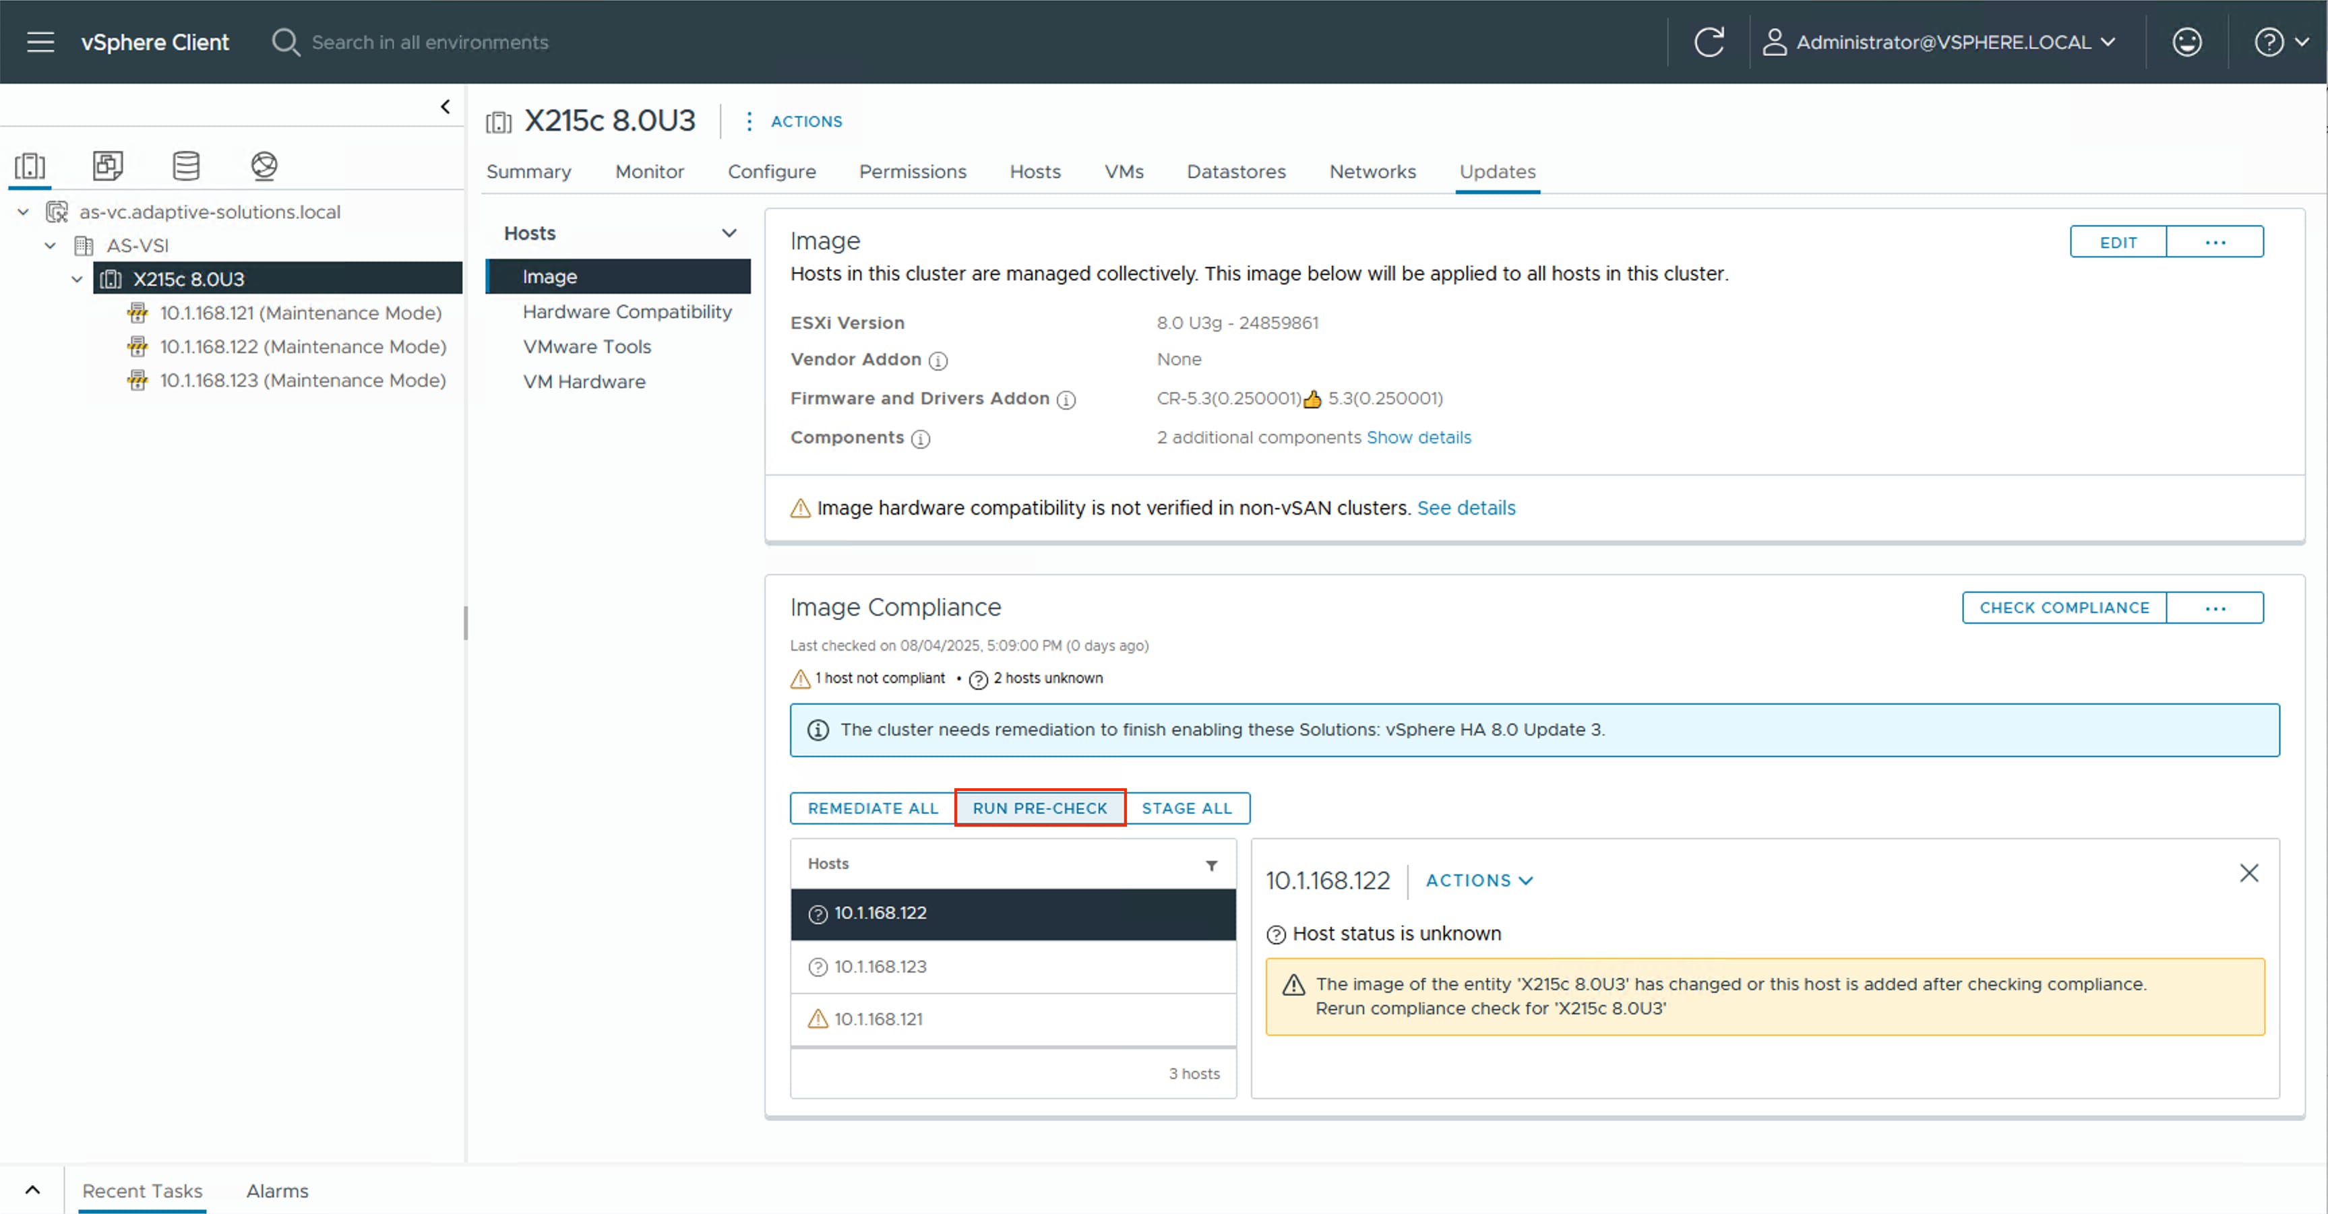Viewport: 2328px width, 1214px height.
Task: Click the info icon beside Vendor Addon
Action: click(x=939, y=360)
